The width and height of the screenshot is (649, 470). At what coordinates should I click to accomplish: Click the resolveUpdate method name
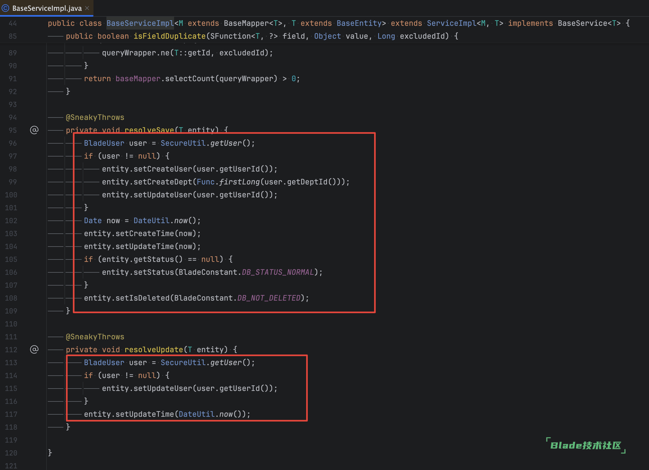(154, 350)
